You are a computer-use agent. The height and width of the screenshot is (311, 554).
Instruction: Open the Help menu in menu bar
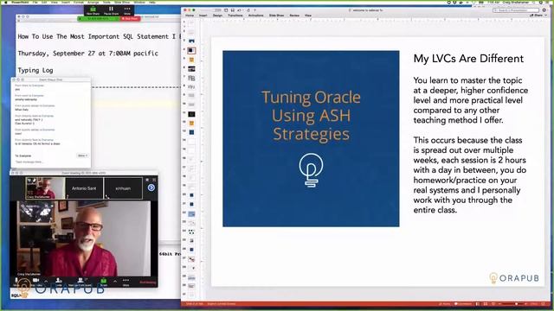click(x=152, y=2)
